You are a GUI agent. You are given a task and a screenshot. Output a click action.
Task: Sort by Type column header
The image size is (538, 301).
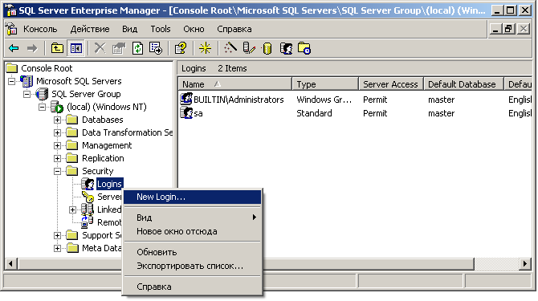[325, 84]
